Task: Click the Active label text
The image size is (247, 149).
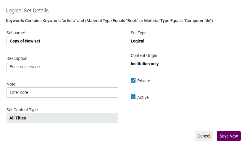Action: 143,97
